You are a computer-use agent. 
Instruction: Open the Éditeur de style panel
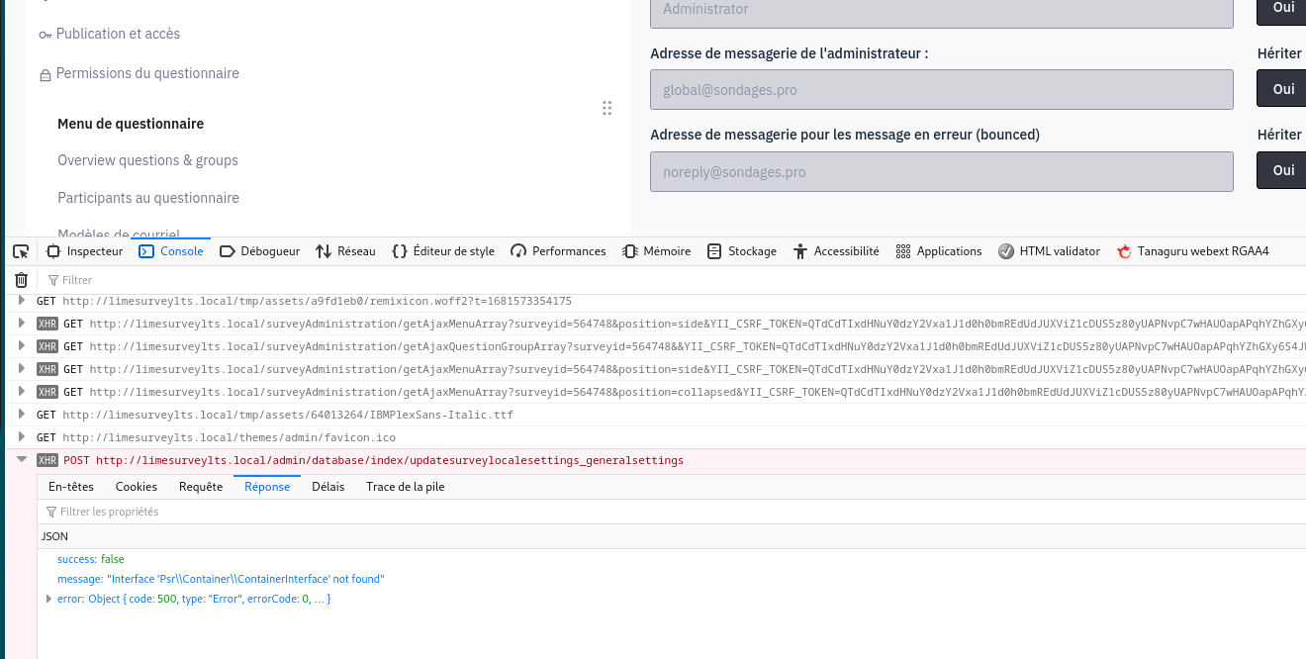(443, 251)
